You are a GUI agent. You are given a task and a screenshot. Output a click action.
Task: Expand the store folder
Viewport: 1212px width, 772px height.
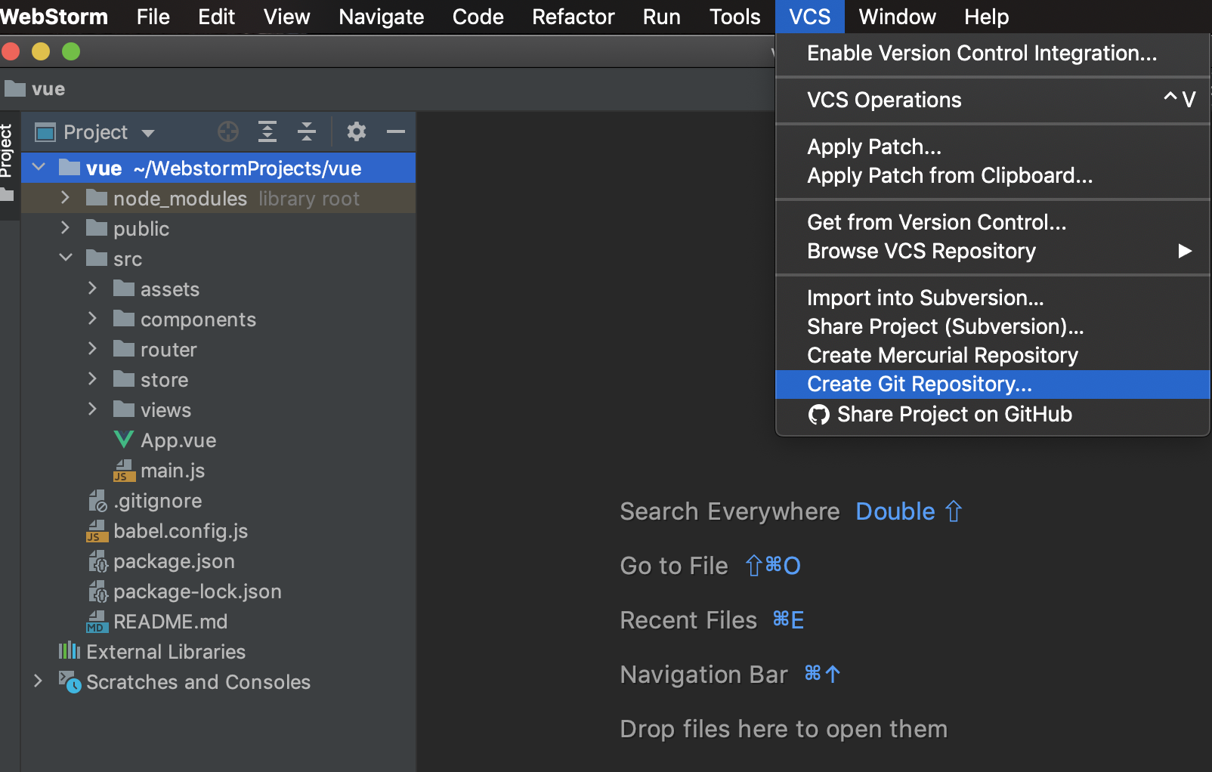tap(92, 379)
